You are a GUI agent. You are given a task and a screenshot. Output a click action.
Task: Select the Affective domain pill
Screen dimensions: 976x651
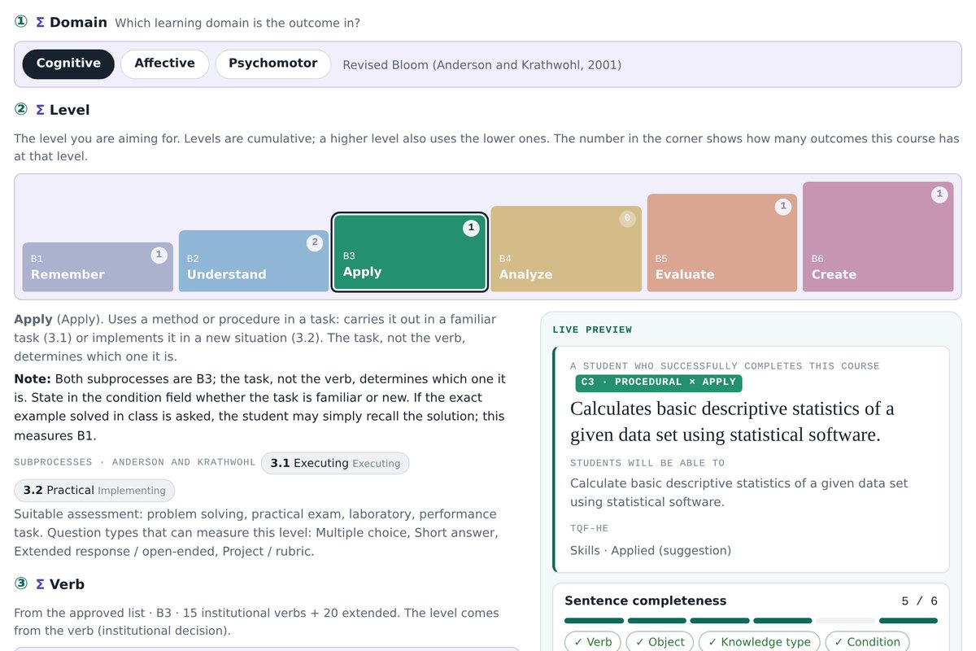click(164, 63)
